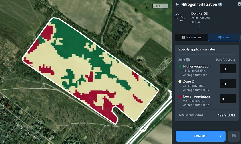The width and height of the screenshot is (241, 144).
Task: Select the Higher vegetation zone label
Action: (197, 67)
